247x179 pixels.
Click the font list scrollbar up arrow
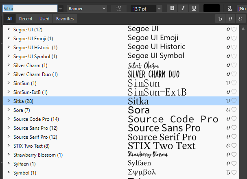243,28
